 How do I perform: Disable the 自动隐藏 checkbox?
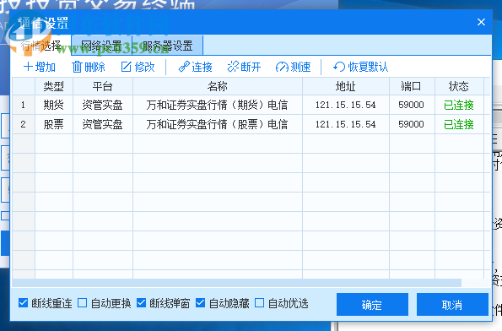click(201, 303)
